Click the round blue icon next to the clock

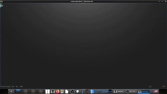pyautogui.click(x=110, y=91)
